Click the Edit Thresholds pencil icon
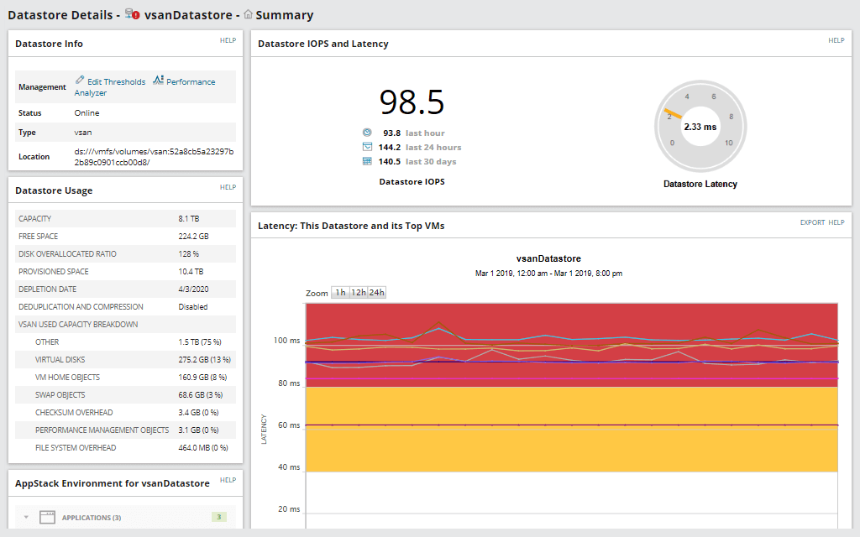860x537 pixels. (x=81, y=81)
